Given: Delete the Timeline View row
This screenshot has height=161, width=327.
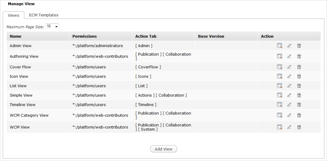Looking at the screenshot, I should [x=299, y=105].
